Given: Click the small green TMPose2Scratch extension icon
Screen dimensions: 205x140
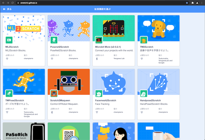Looking at the screenshot, I should click(9, 94).
